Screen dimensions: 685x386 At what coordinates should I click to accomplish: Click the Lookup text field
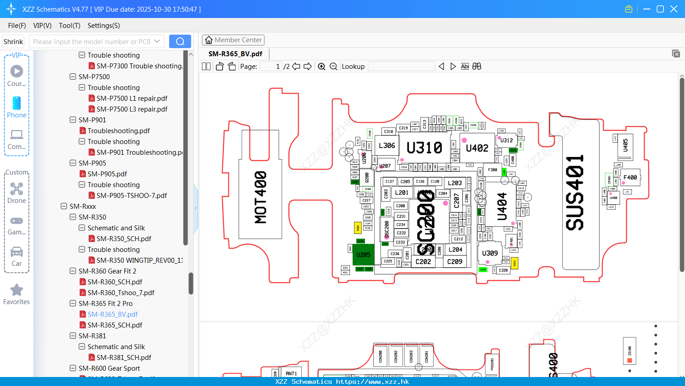[x=401, y=67]
